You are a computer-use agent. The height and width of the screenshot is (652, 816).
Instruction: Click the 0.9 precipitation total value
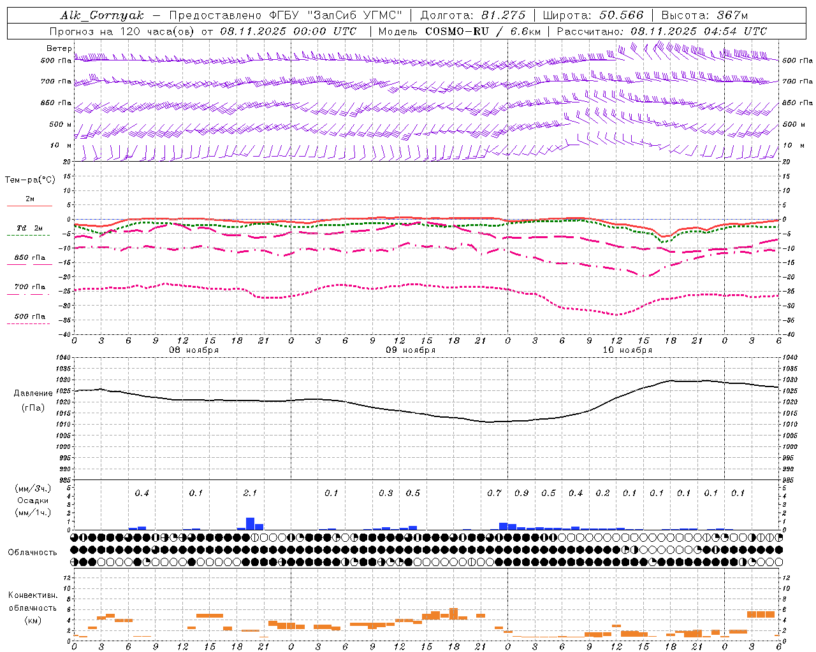(521, 493)
